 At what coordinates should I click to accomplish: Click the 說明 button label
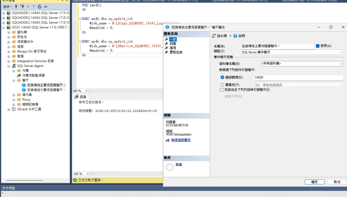tap(242, 36)
